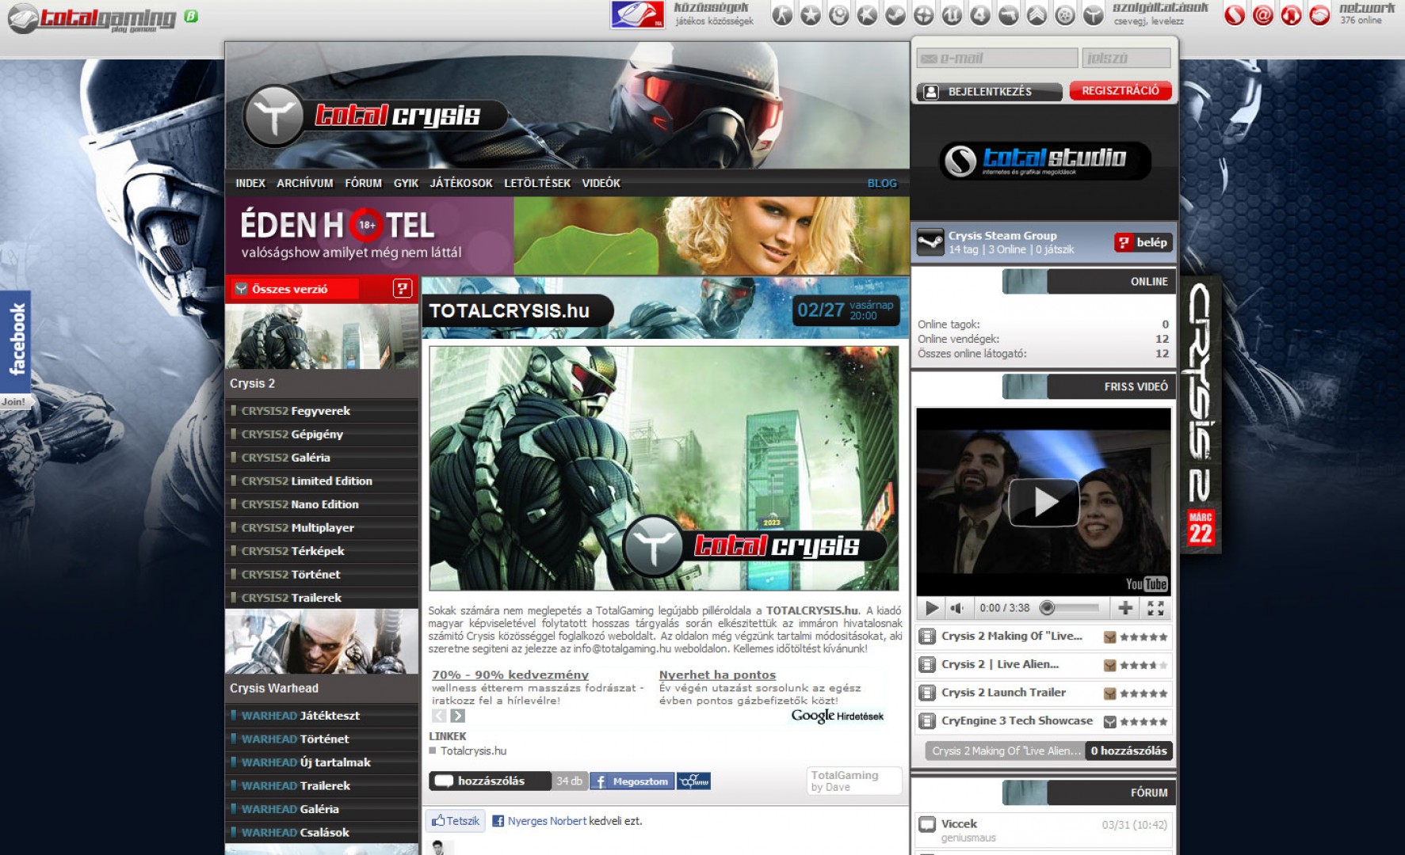Open CRYSIS2 Limited Edition in sidebar

tap(322, 481)
